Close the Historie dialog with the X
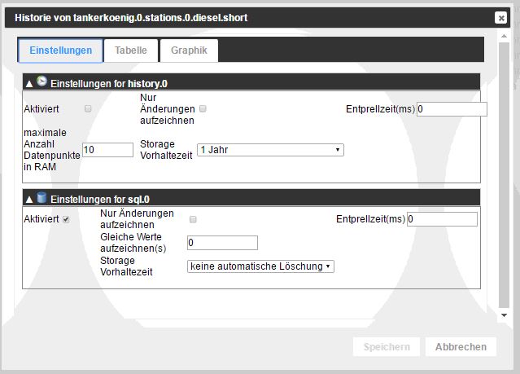Image resolution: width=520 pixels, height=374 pixels. point(500,18)
